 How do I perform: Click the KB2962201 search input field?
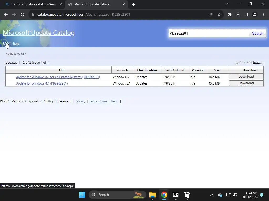tap(209, 33)
